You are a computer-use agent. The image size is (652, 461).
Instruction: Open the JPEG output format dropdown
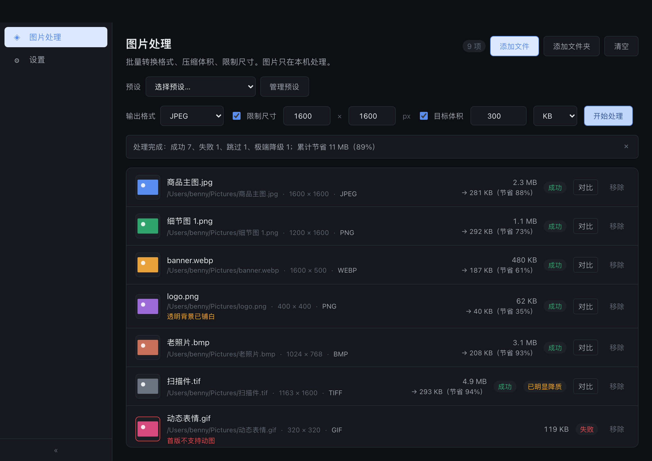click(x=192, y=116)
